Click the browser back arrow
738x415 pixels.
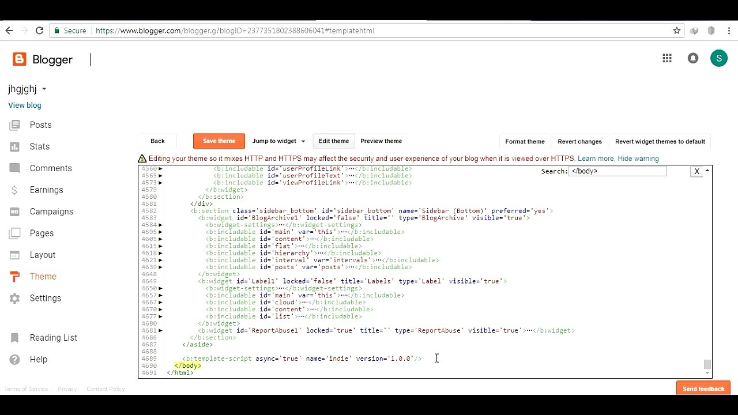(9, 31)
